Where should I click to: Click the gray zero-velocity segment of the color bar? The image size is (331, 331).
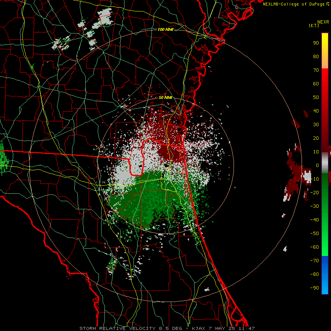(325, 163)
